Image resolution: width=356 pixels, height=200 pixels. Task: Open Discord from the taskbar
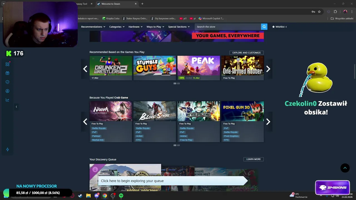coord(97,196)
